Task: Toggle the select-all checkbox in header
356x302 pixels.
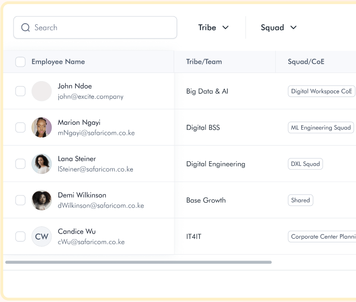Action: pyautogui.click(x=21, y=62)
